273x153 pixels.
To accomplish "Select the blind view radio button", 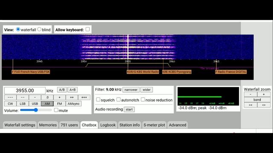I will 39,29.
